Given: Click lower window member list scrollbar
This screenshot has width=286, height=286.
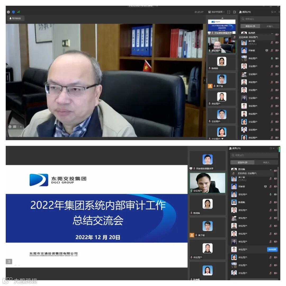Looking at the screenshot, I should [278, 193].
